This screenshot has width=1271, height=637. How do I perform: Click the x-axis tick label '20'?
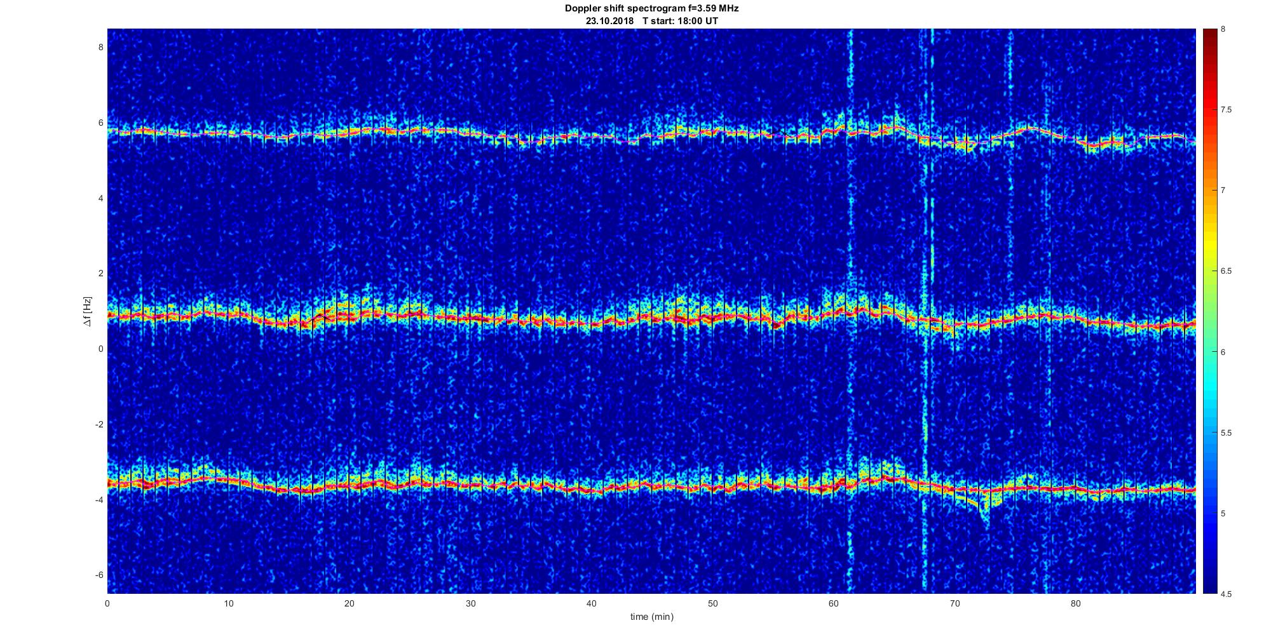tap(350, 603)
